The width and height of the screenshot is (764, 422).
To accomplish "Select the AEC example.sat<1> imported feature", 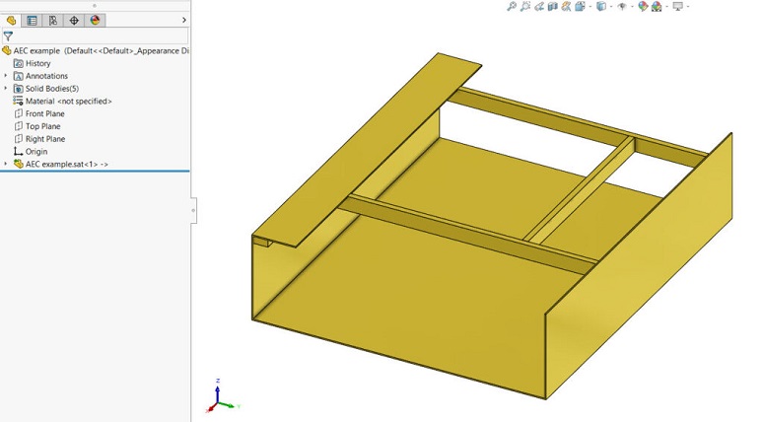I will (x=61, y=165).
